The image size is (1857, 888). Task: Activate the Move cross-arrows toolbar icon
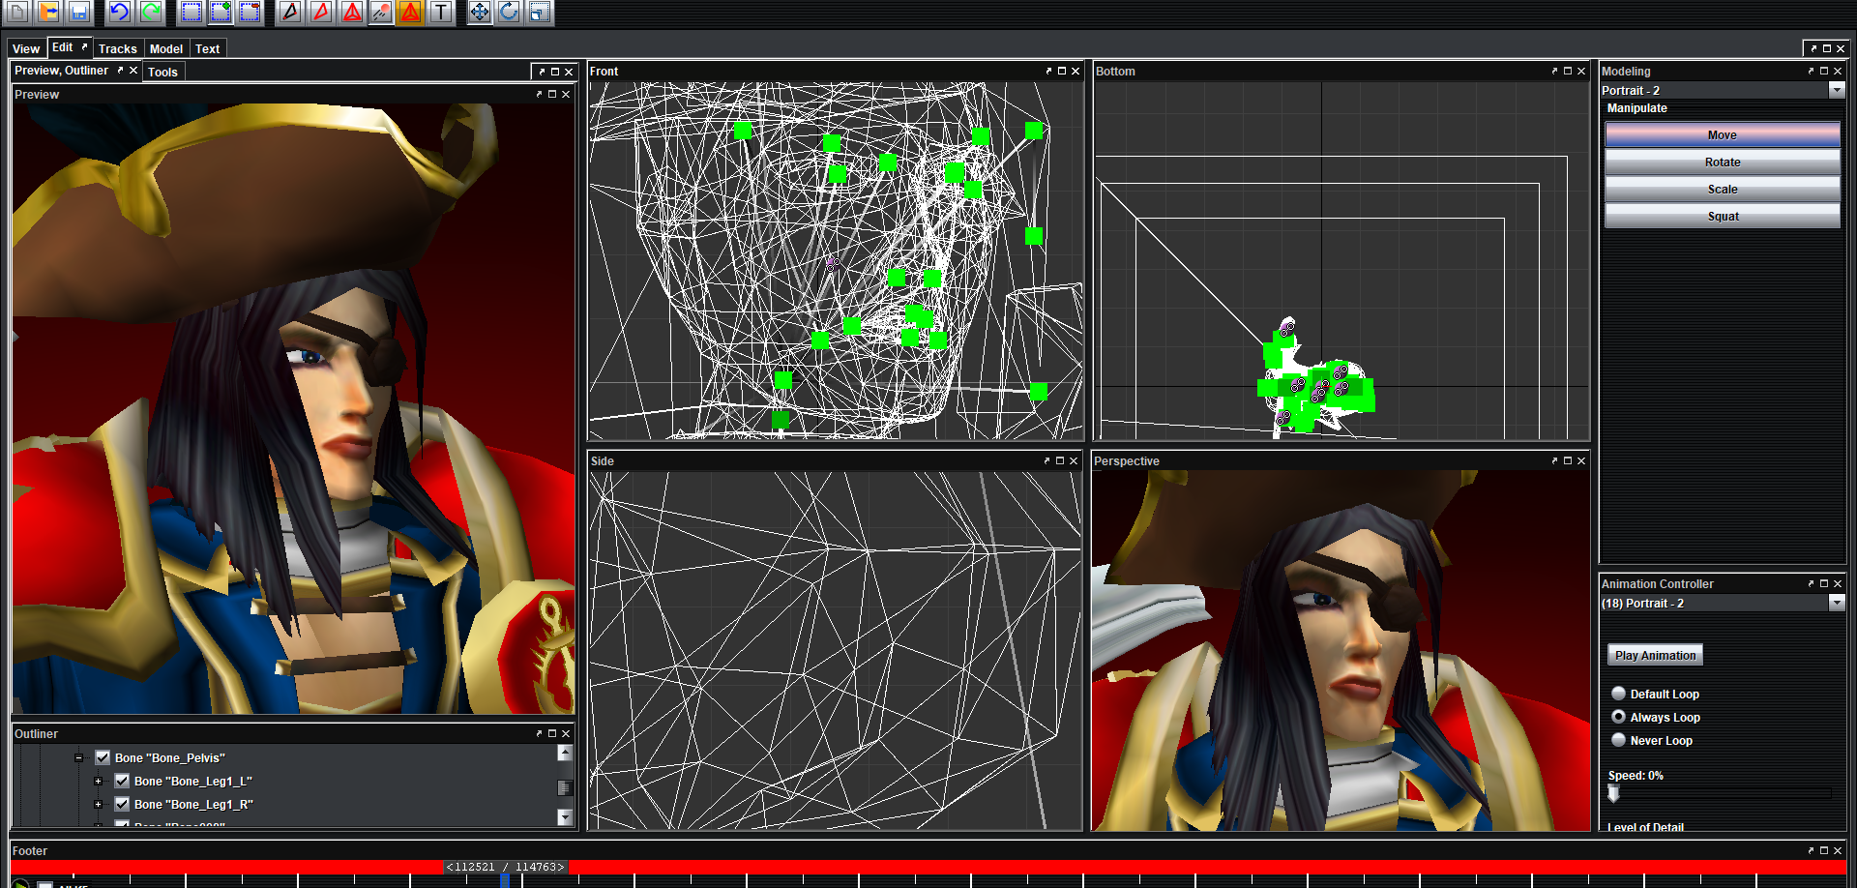480,12
